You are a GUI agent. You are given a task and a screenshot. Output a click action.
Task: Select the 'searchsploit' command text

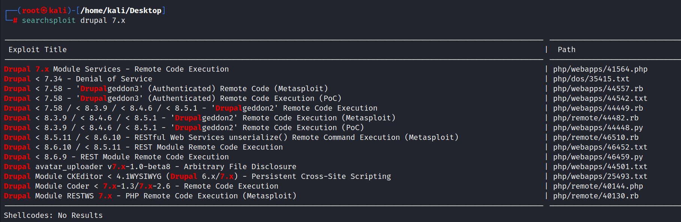(x=49, y=20)
